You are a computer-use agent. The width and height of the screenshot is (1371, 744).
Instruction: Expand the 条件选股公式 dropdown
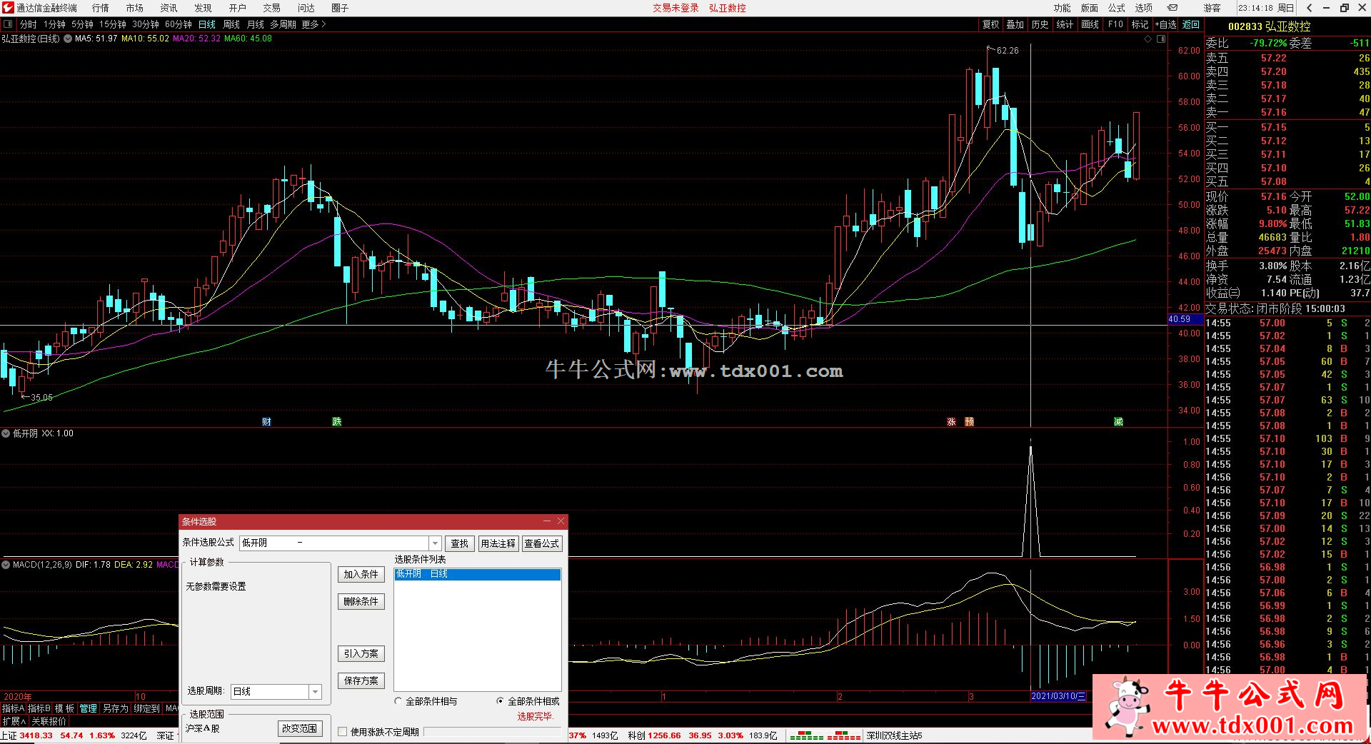pos(435,543)
